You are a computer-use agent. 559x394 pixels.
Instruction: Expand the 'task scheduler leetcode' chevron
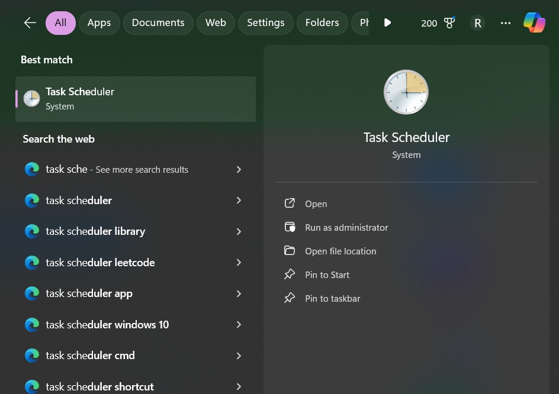239,262
